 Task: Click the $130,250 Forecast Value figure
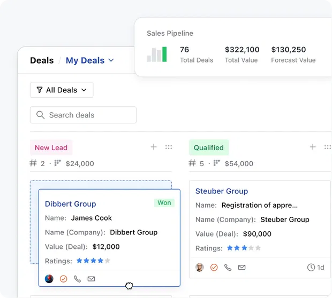pos(289,50)
